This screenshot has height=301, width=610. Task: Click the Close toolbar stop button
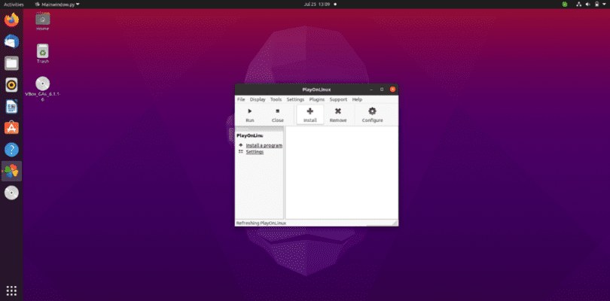pyautogui.click(x=277, y=115)
